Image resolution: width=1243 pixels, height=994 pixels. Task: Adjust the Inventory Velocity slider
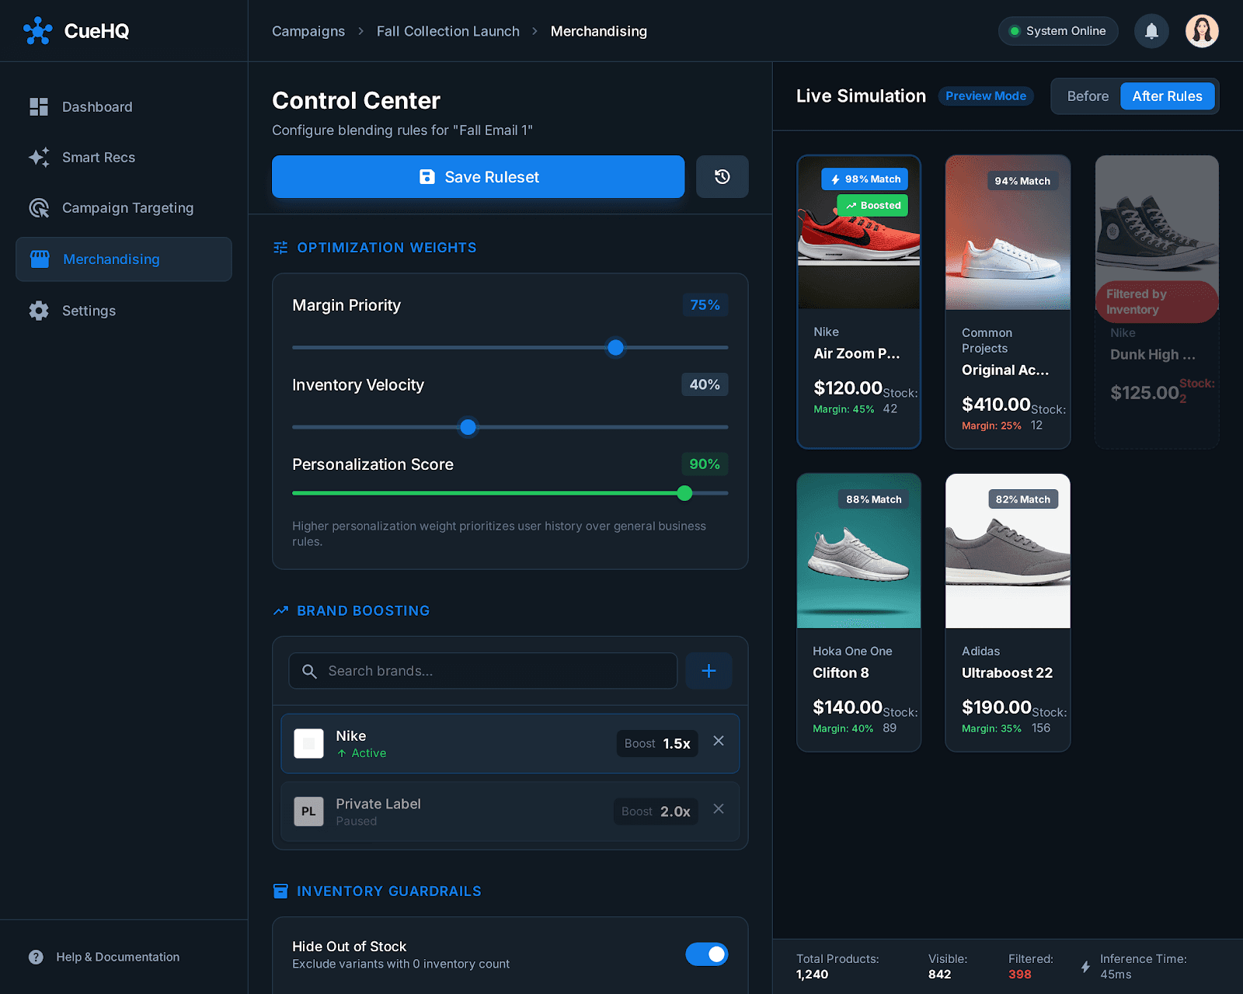tap(468, 427)
